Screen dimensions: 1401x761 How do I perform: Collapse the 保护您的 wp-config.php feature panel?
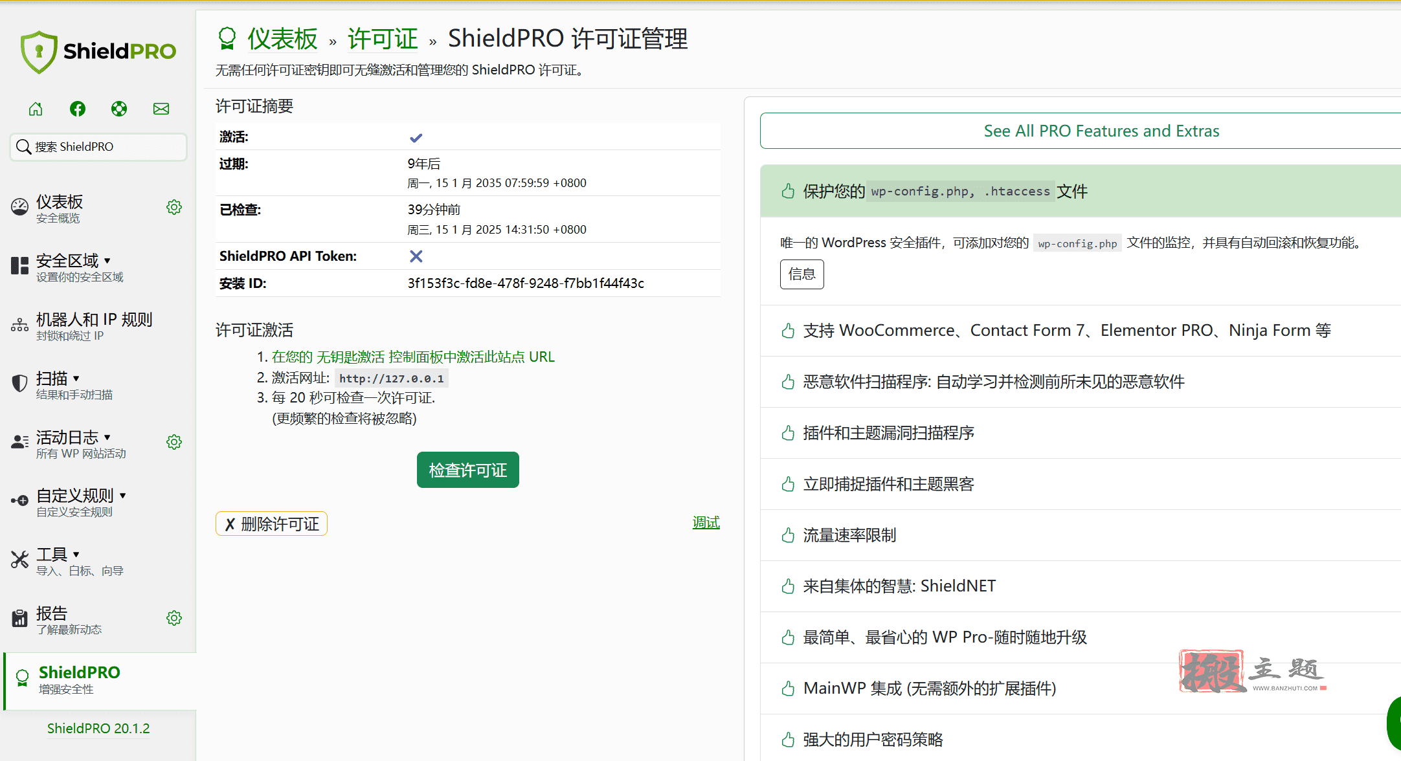pos(1081,192)
